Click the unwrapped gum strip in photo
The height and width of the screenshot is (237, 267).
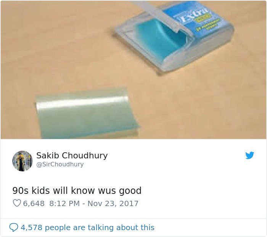pos(87,113)
